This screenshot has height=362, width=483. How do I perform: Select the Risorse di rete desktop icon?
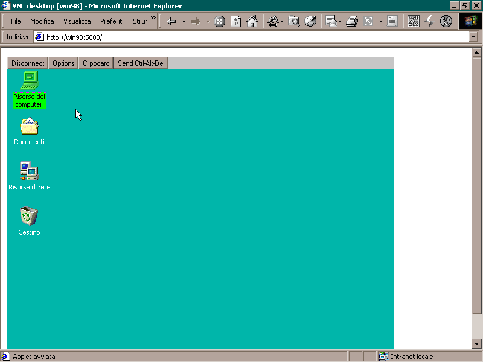pos(29,176)
